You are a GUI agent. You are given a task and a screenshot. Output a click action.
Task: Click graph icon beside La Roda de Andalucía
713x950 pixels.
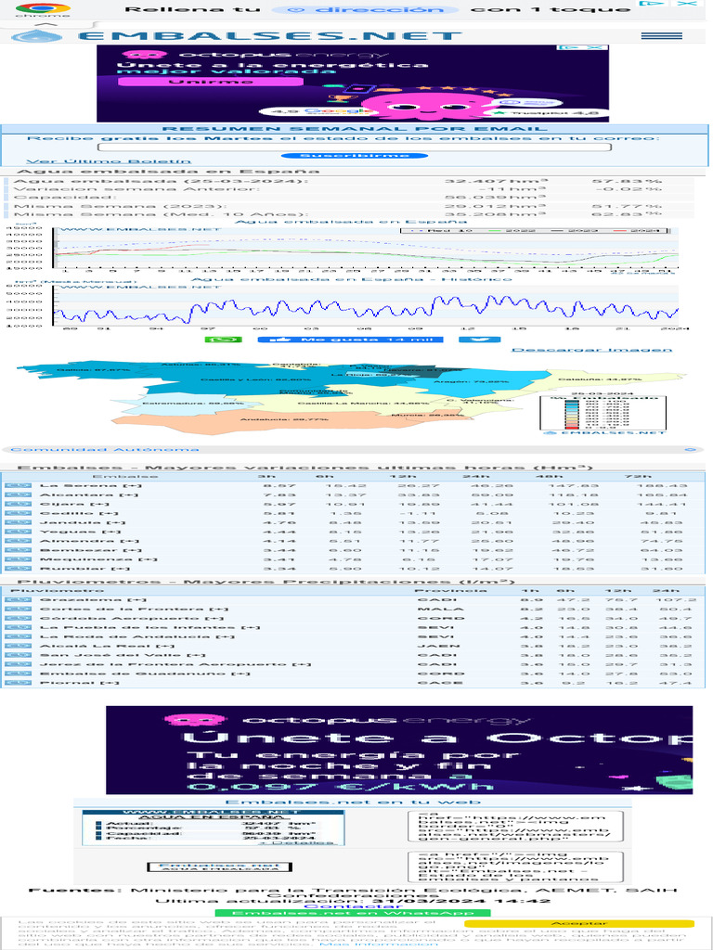tap(18, 636)
